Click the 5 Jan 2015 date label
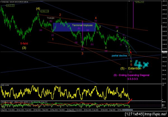 [96, 110]
